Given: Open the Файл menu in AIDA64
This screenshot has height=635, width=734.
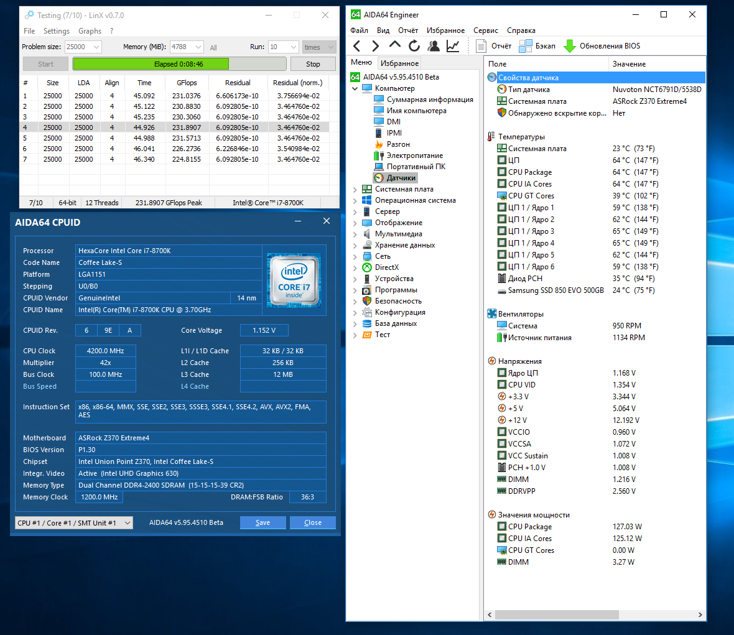Looking at the screenshot, I should (x=359, y=30).
